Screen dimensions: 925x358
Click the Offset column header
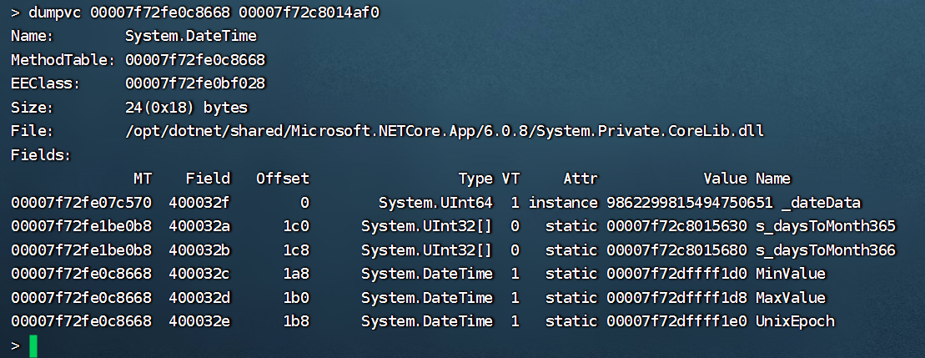[283, 179]
